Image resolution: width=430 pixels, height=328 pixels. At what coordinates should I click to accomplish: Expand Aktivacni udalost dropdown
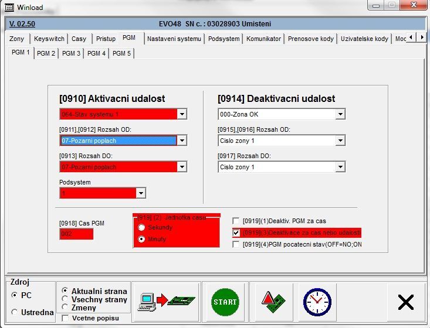pos(182,114)
